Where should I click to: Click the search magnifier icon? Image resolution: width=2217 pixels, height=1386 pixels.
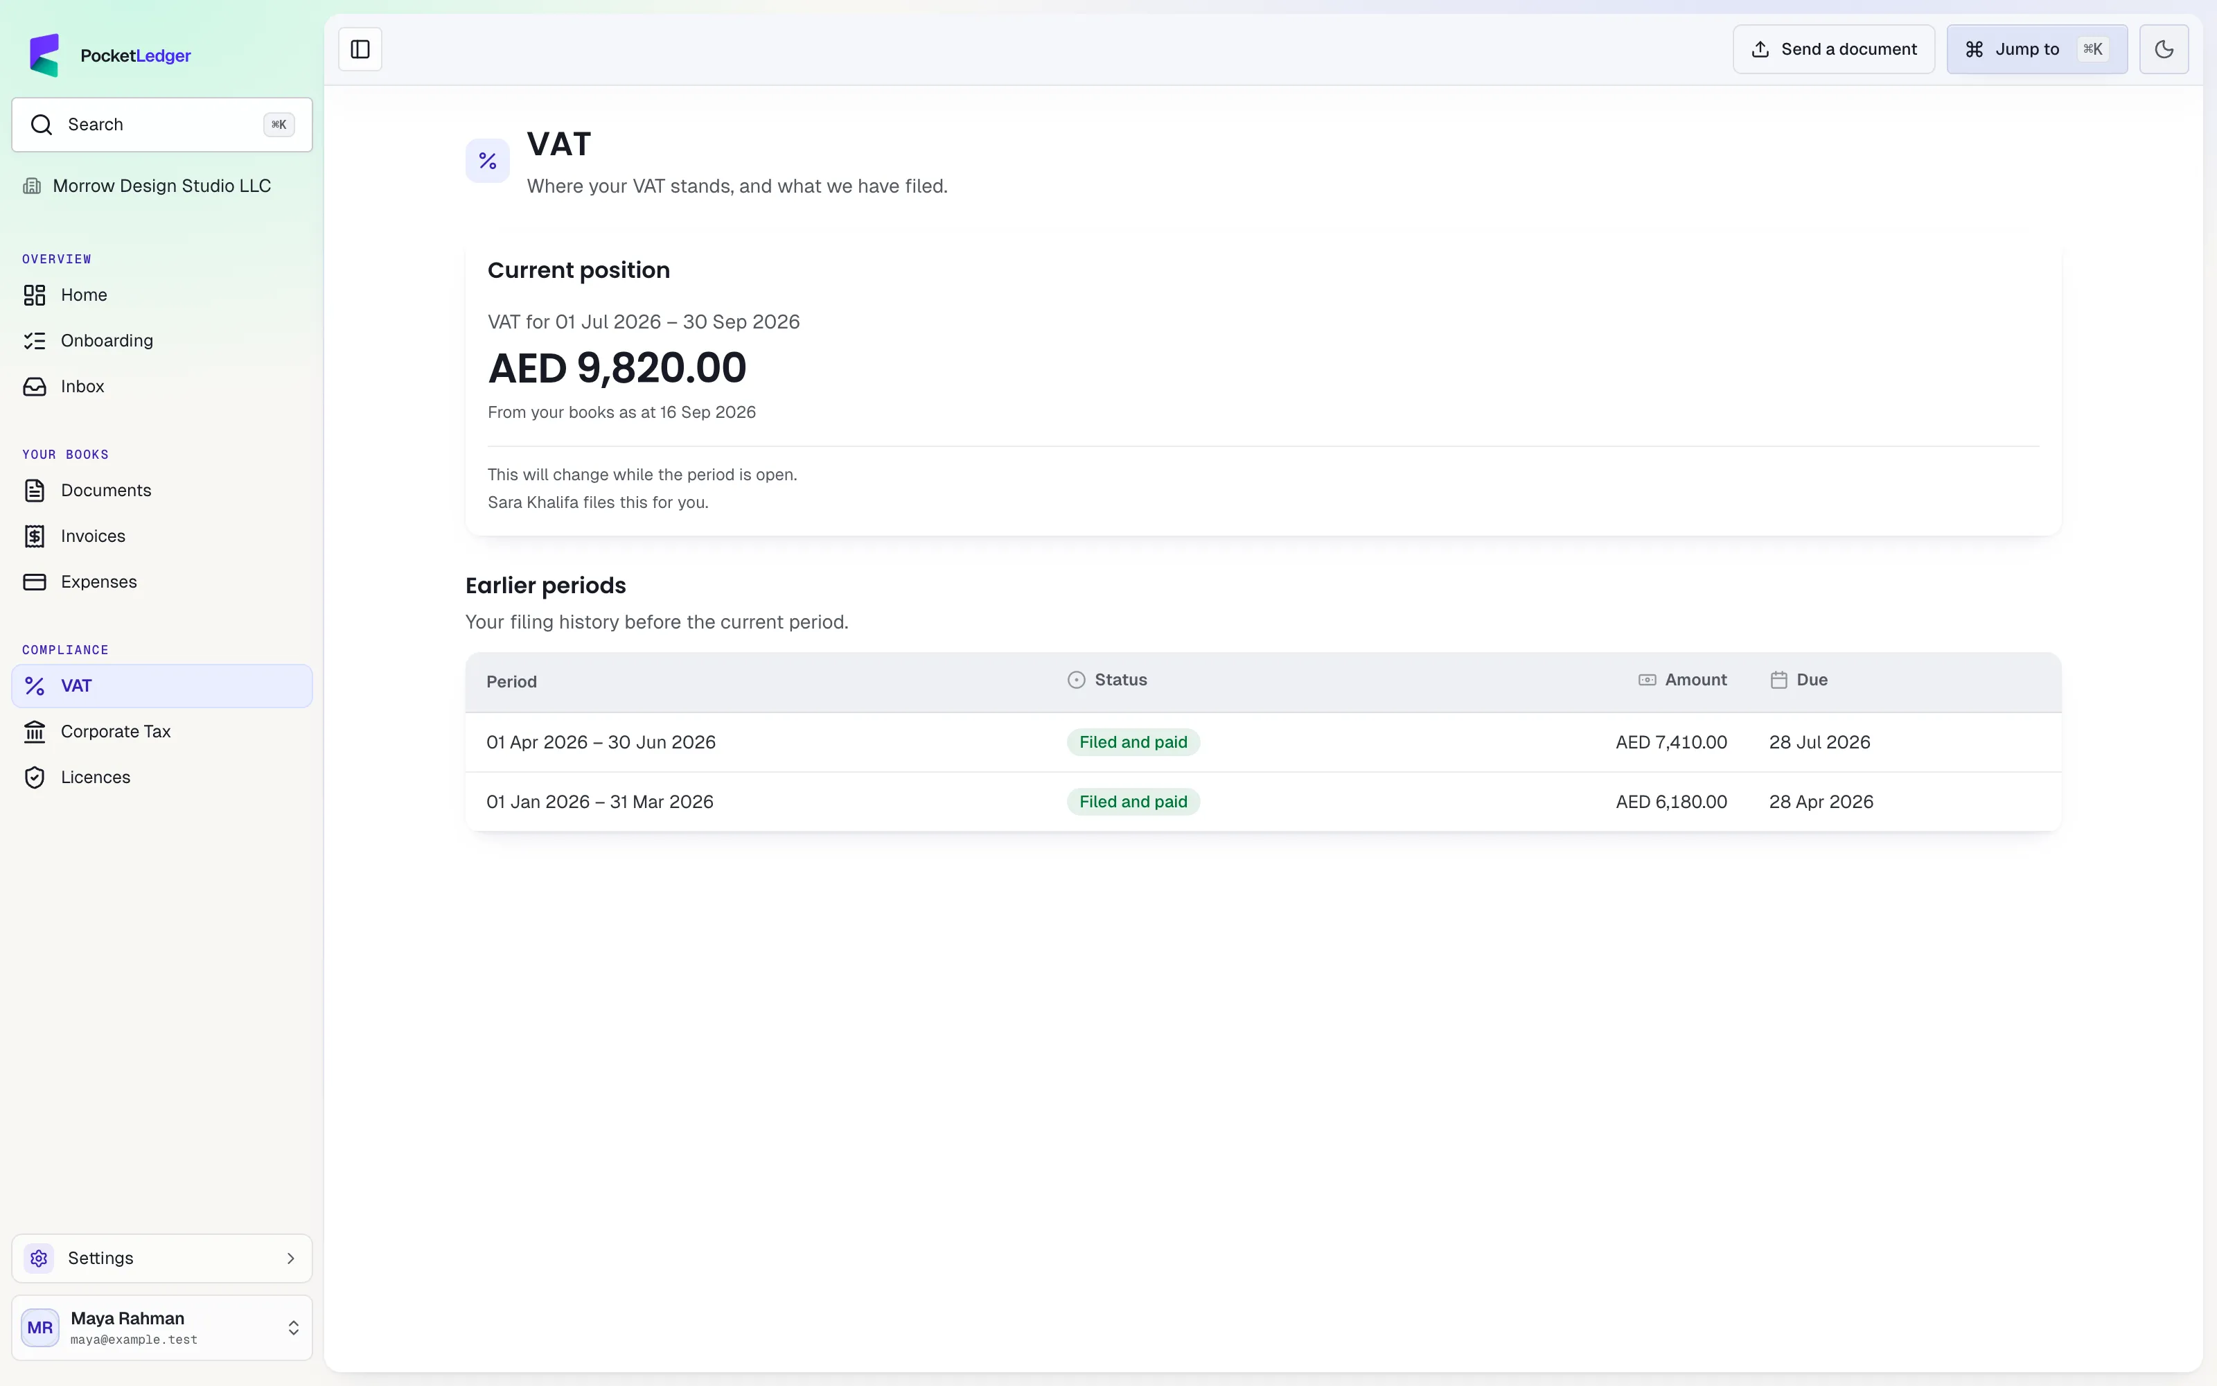pyautogui.click(x=42, y=125)
